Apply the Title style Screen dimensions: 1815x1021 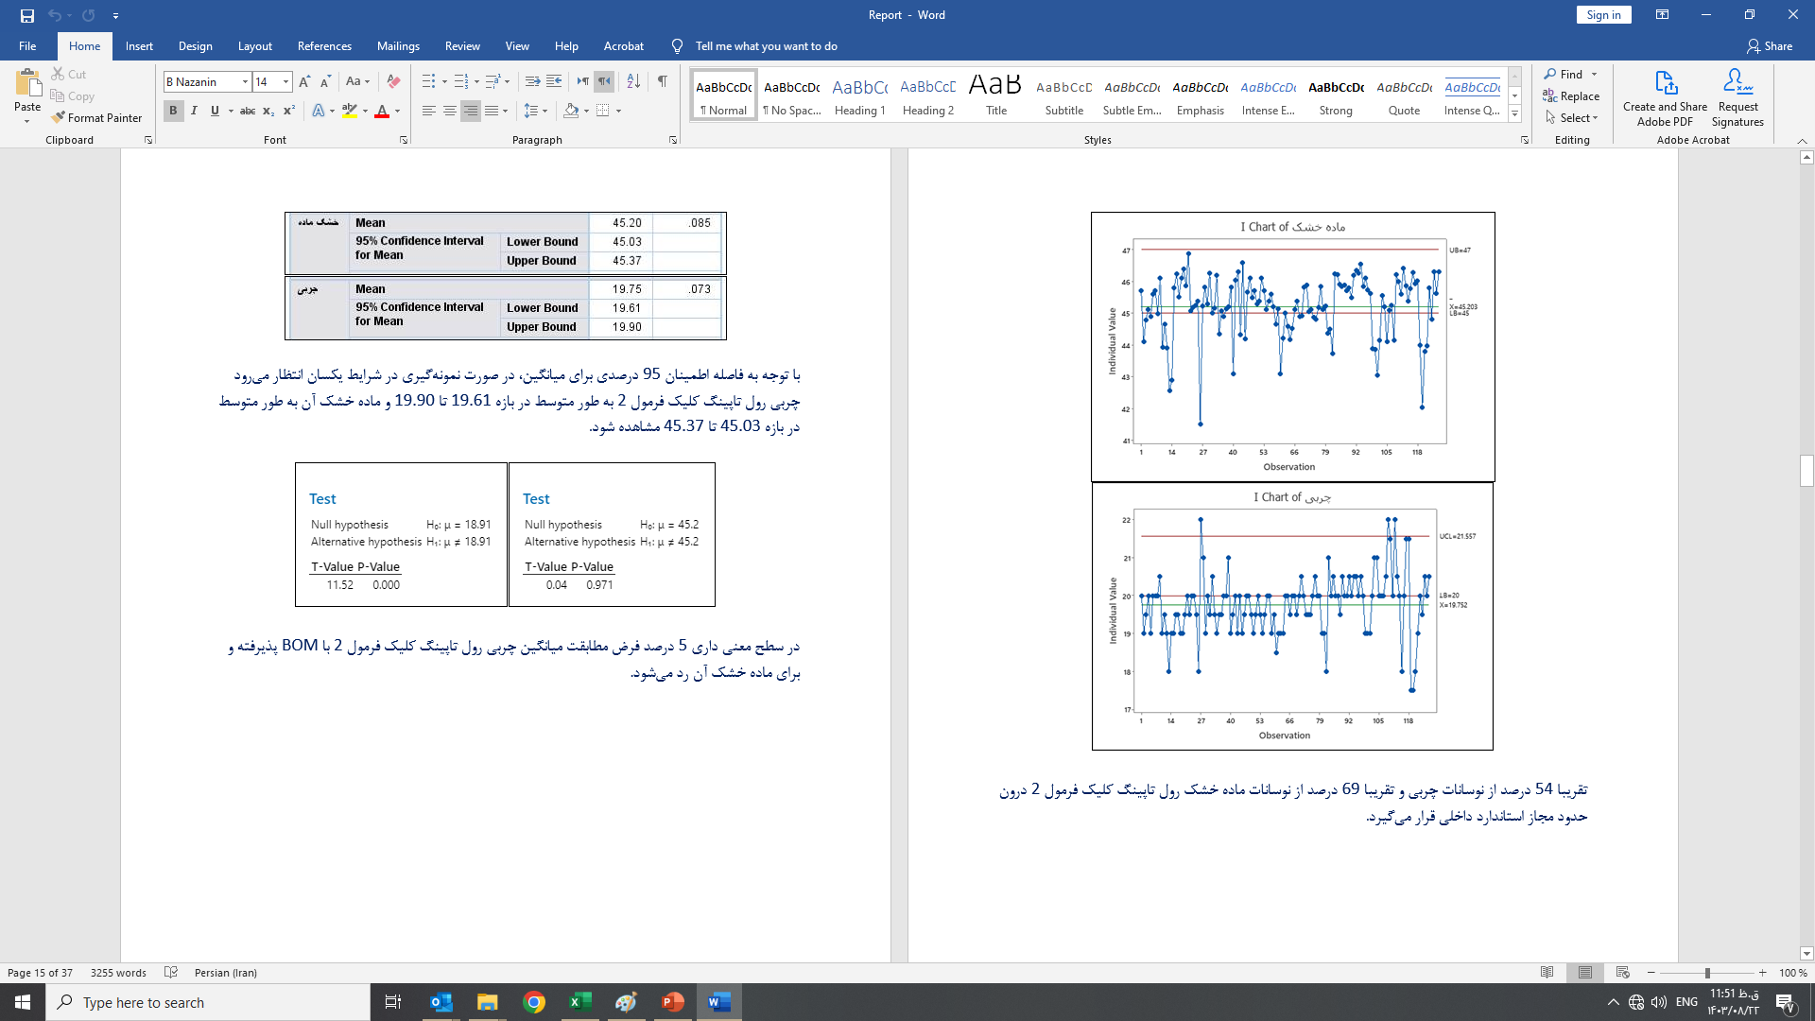tap(995, 95)
